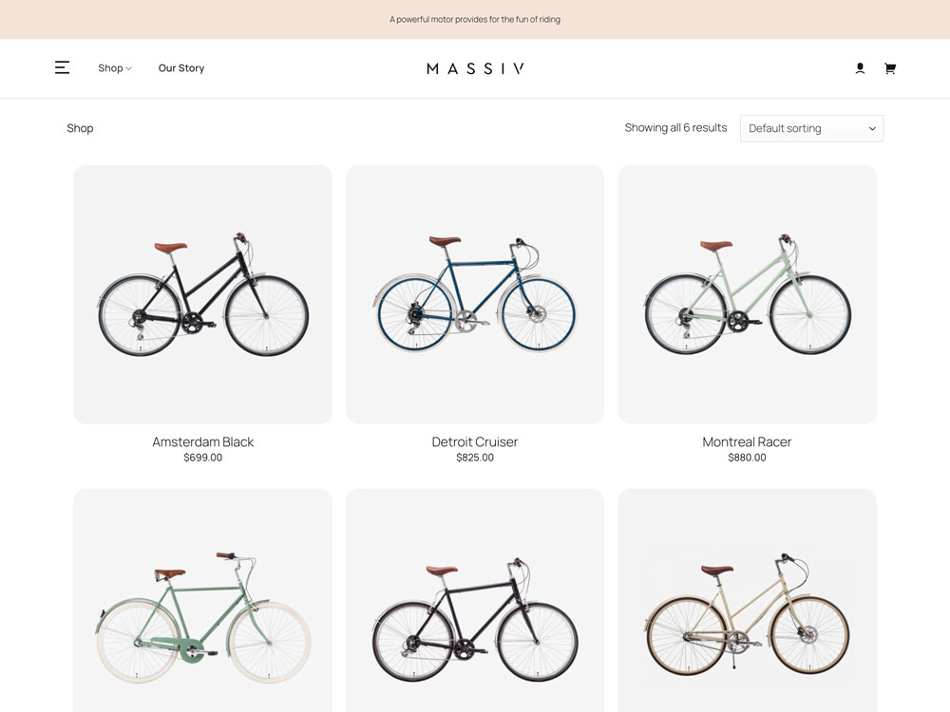Open the shopping cart icon
Image resolution: width=950 pixels, height=712 pixels.
point(889,68)
